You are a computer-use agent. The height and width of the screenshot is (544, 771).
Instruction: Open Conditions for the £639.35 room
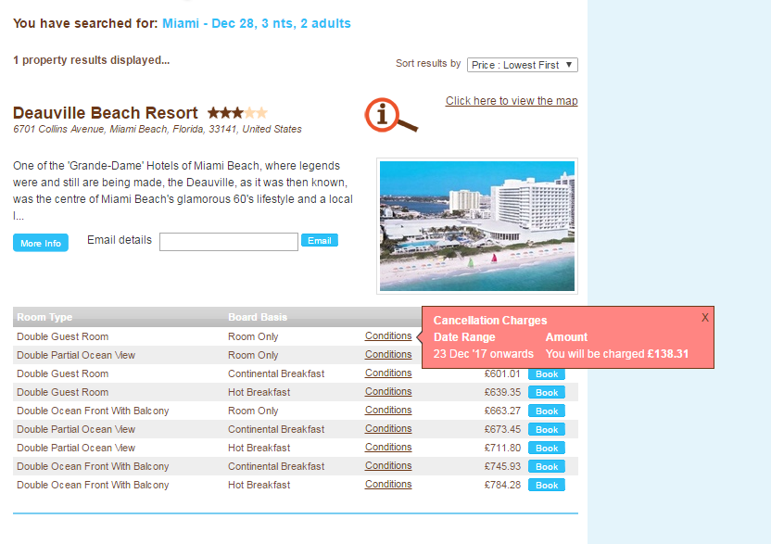click(x=388, y=391)
